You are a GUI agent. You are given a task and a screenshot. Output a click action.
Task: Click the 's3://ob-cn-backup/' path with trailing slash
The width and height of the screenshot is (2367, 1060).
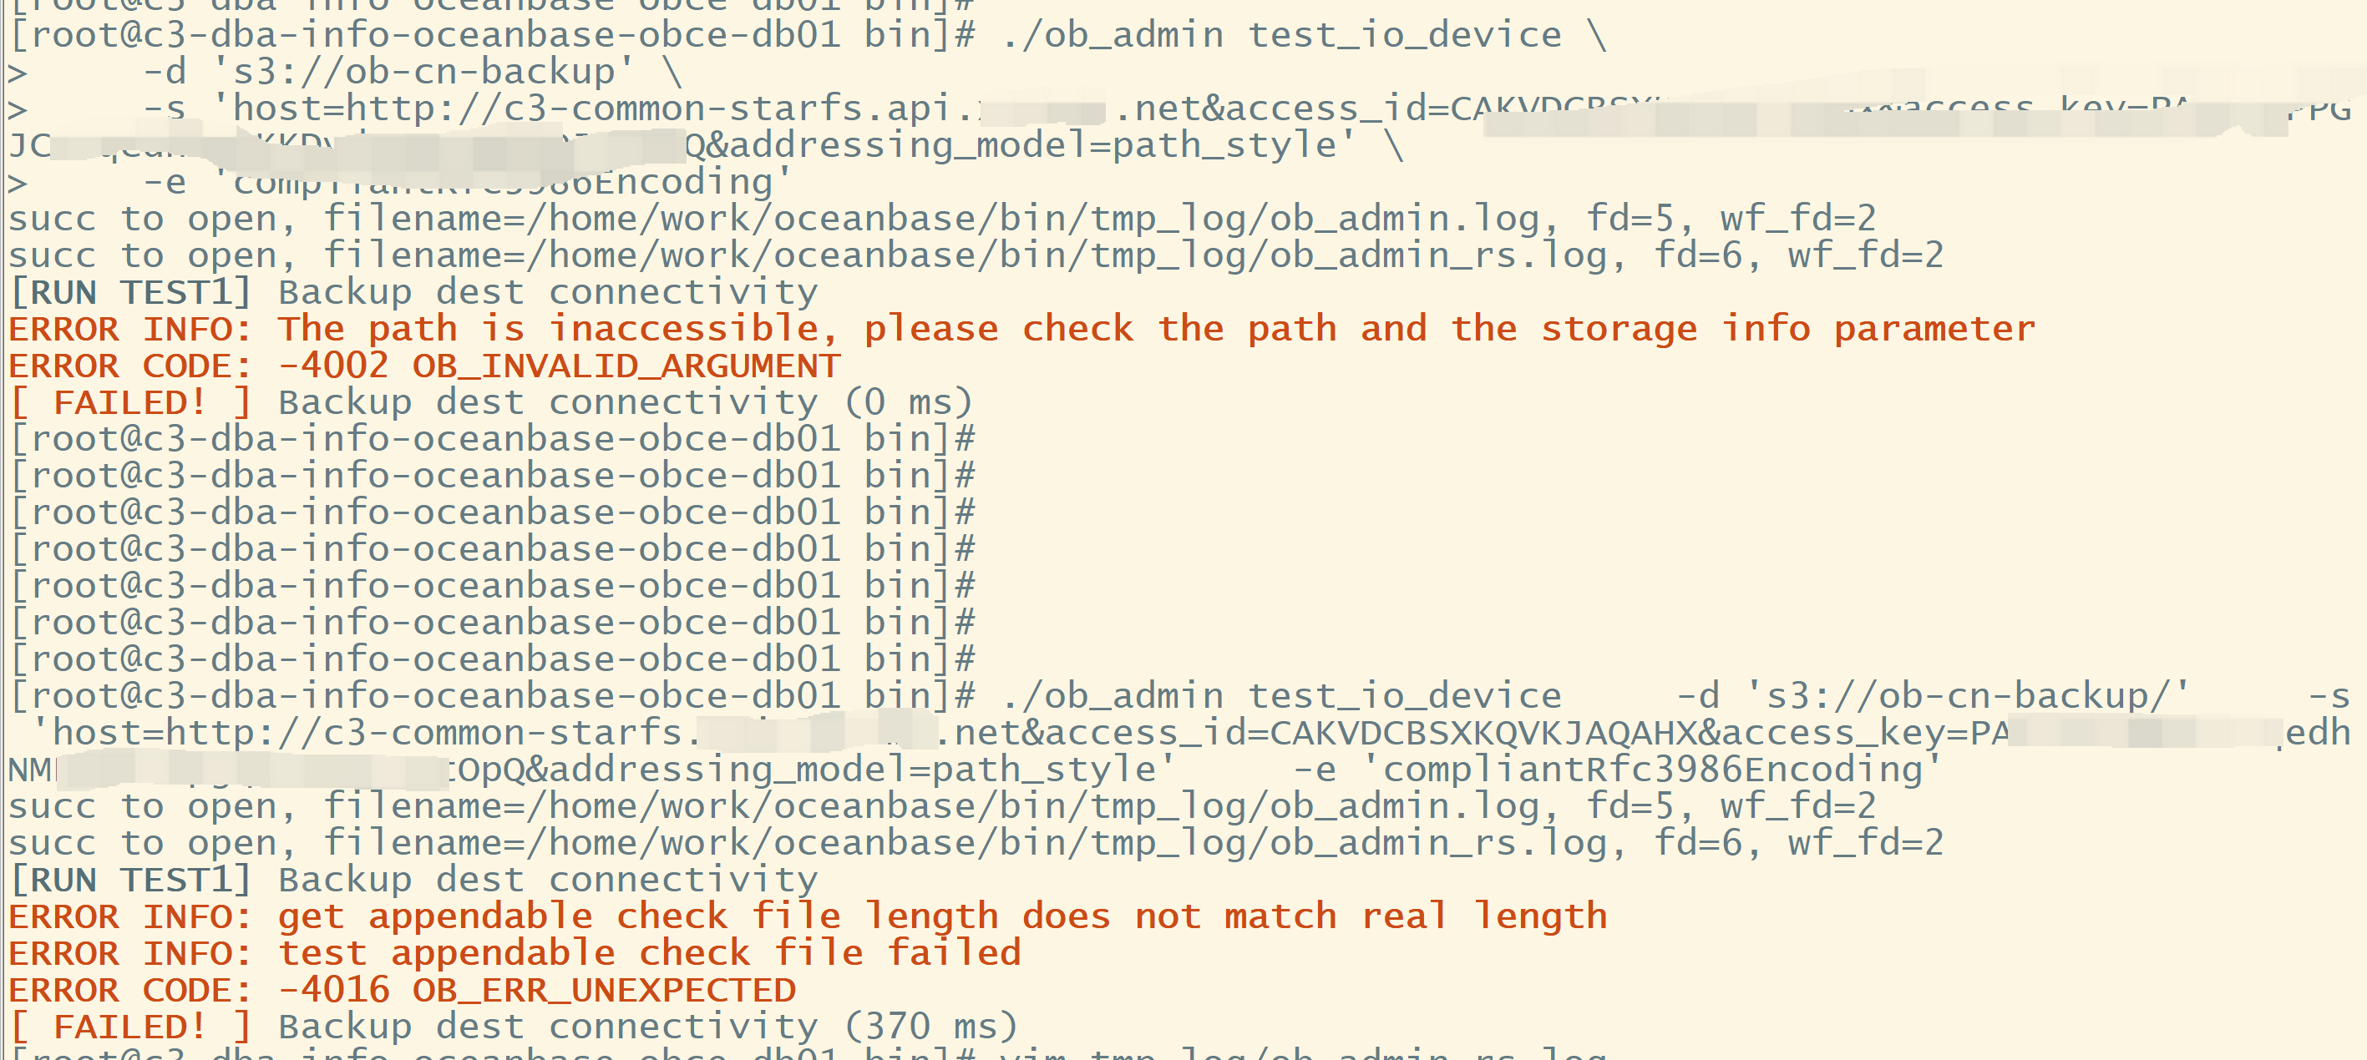pyautogui.click(x=1966, y=696)
